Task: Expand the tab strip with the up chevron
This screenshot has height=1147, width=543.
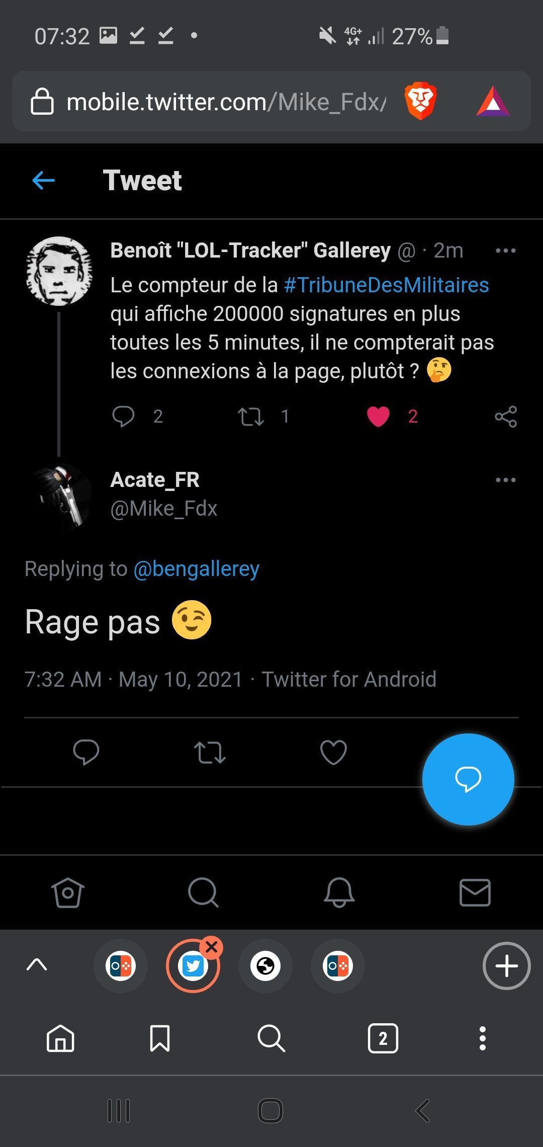Action: click(x=37, y=965)
